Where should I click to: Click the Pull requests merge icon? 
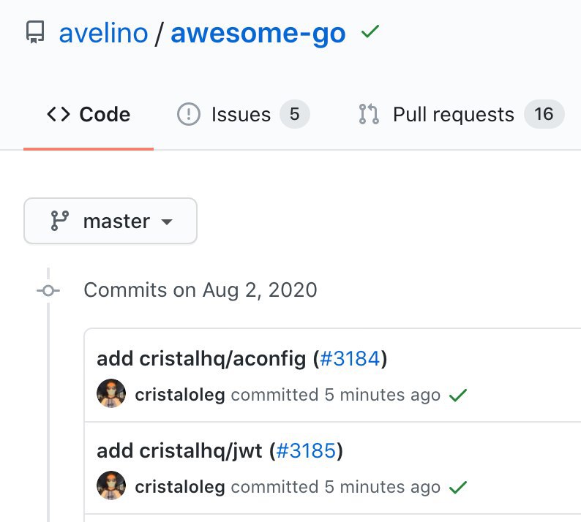point(369,114)
